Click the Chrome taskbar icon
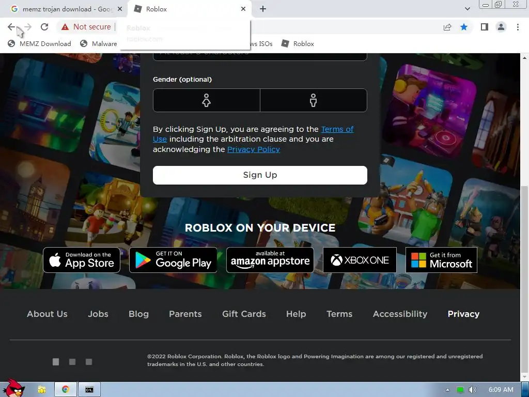529x397 pixels. [66, 390]
